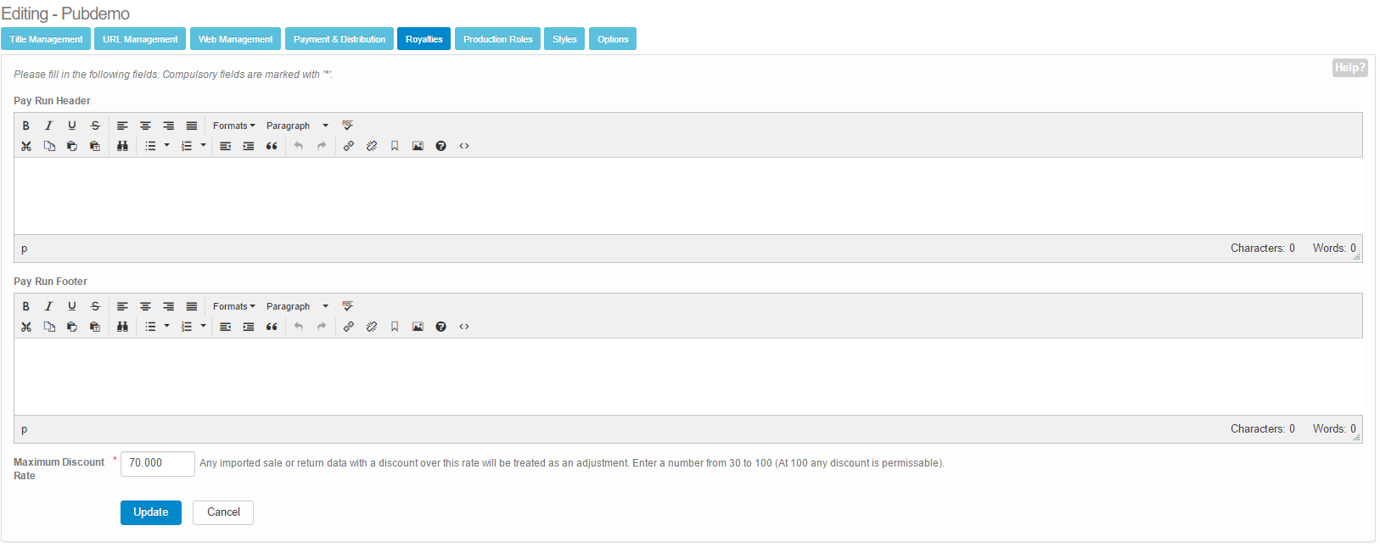Viewport: 1380px width, 548px height.
Task: Cut selection in Pay Run Header editor
Action: (26, 146)
